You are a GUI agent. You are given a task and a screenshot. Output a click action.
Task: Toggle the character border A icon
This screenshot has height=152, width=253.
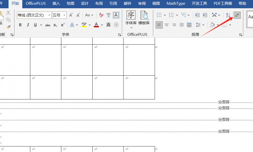point(116,15)
